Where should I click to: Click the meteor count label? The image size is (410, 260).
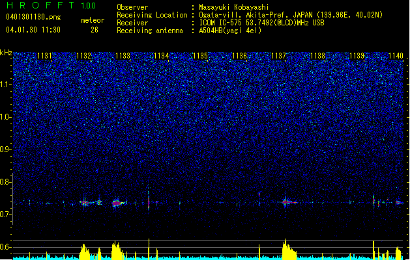pyautogui.click(x=93, y=20)
